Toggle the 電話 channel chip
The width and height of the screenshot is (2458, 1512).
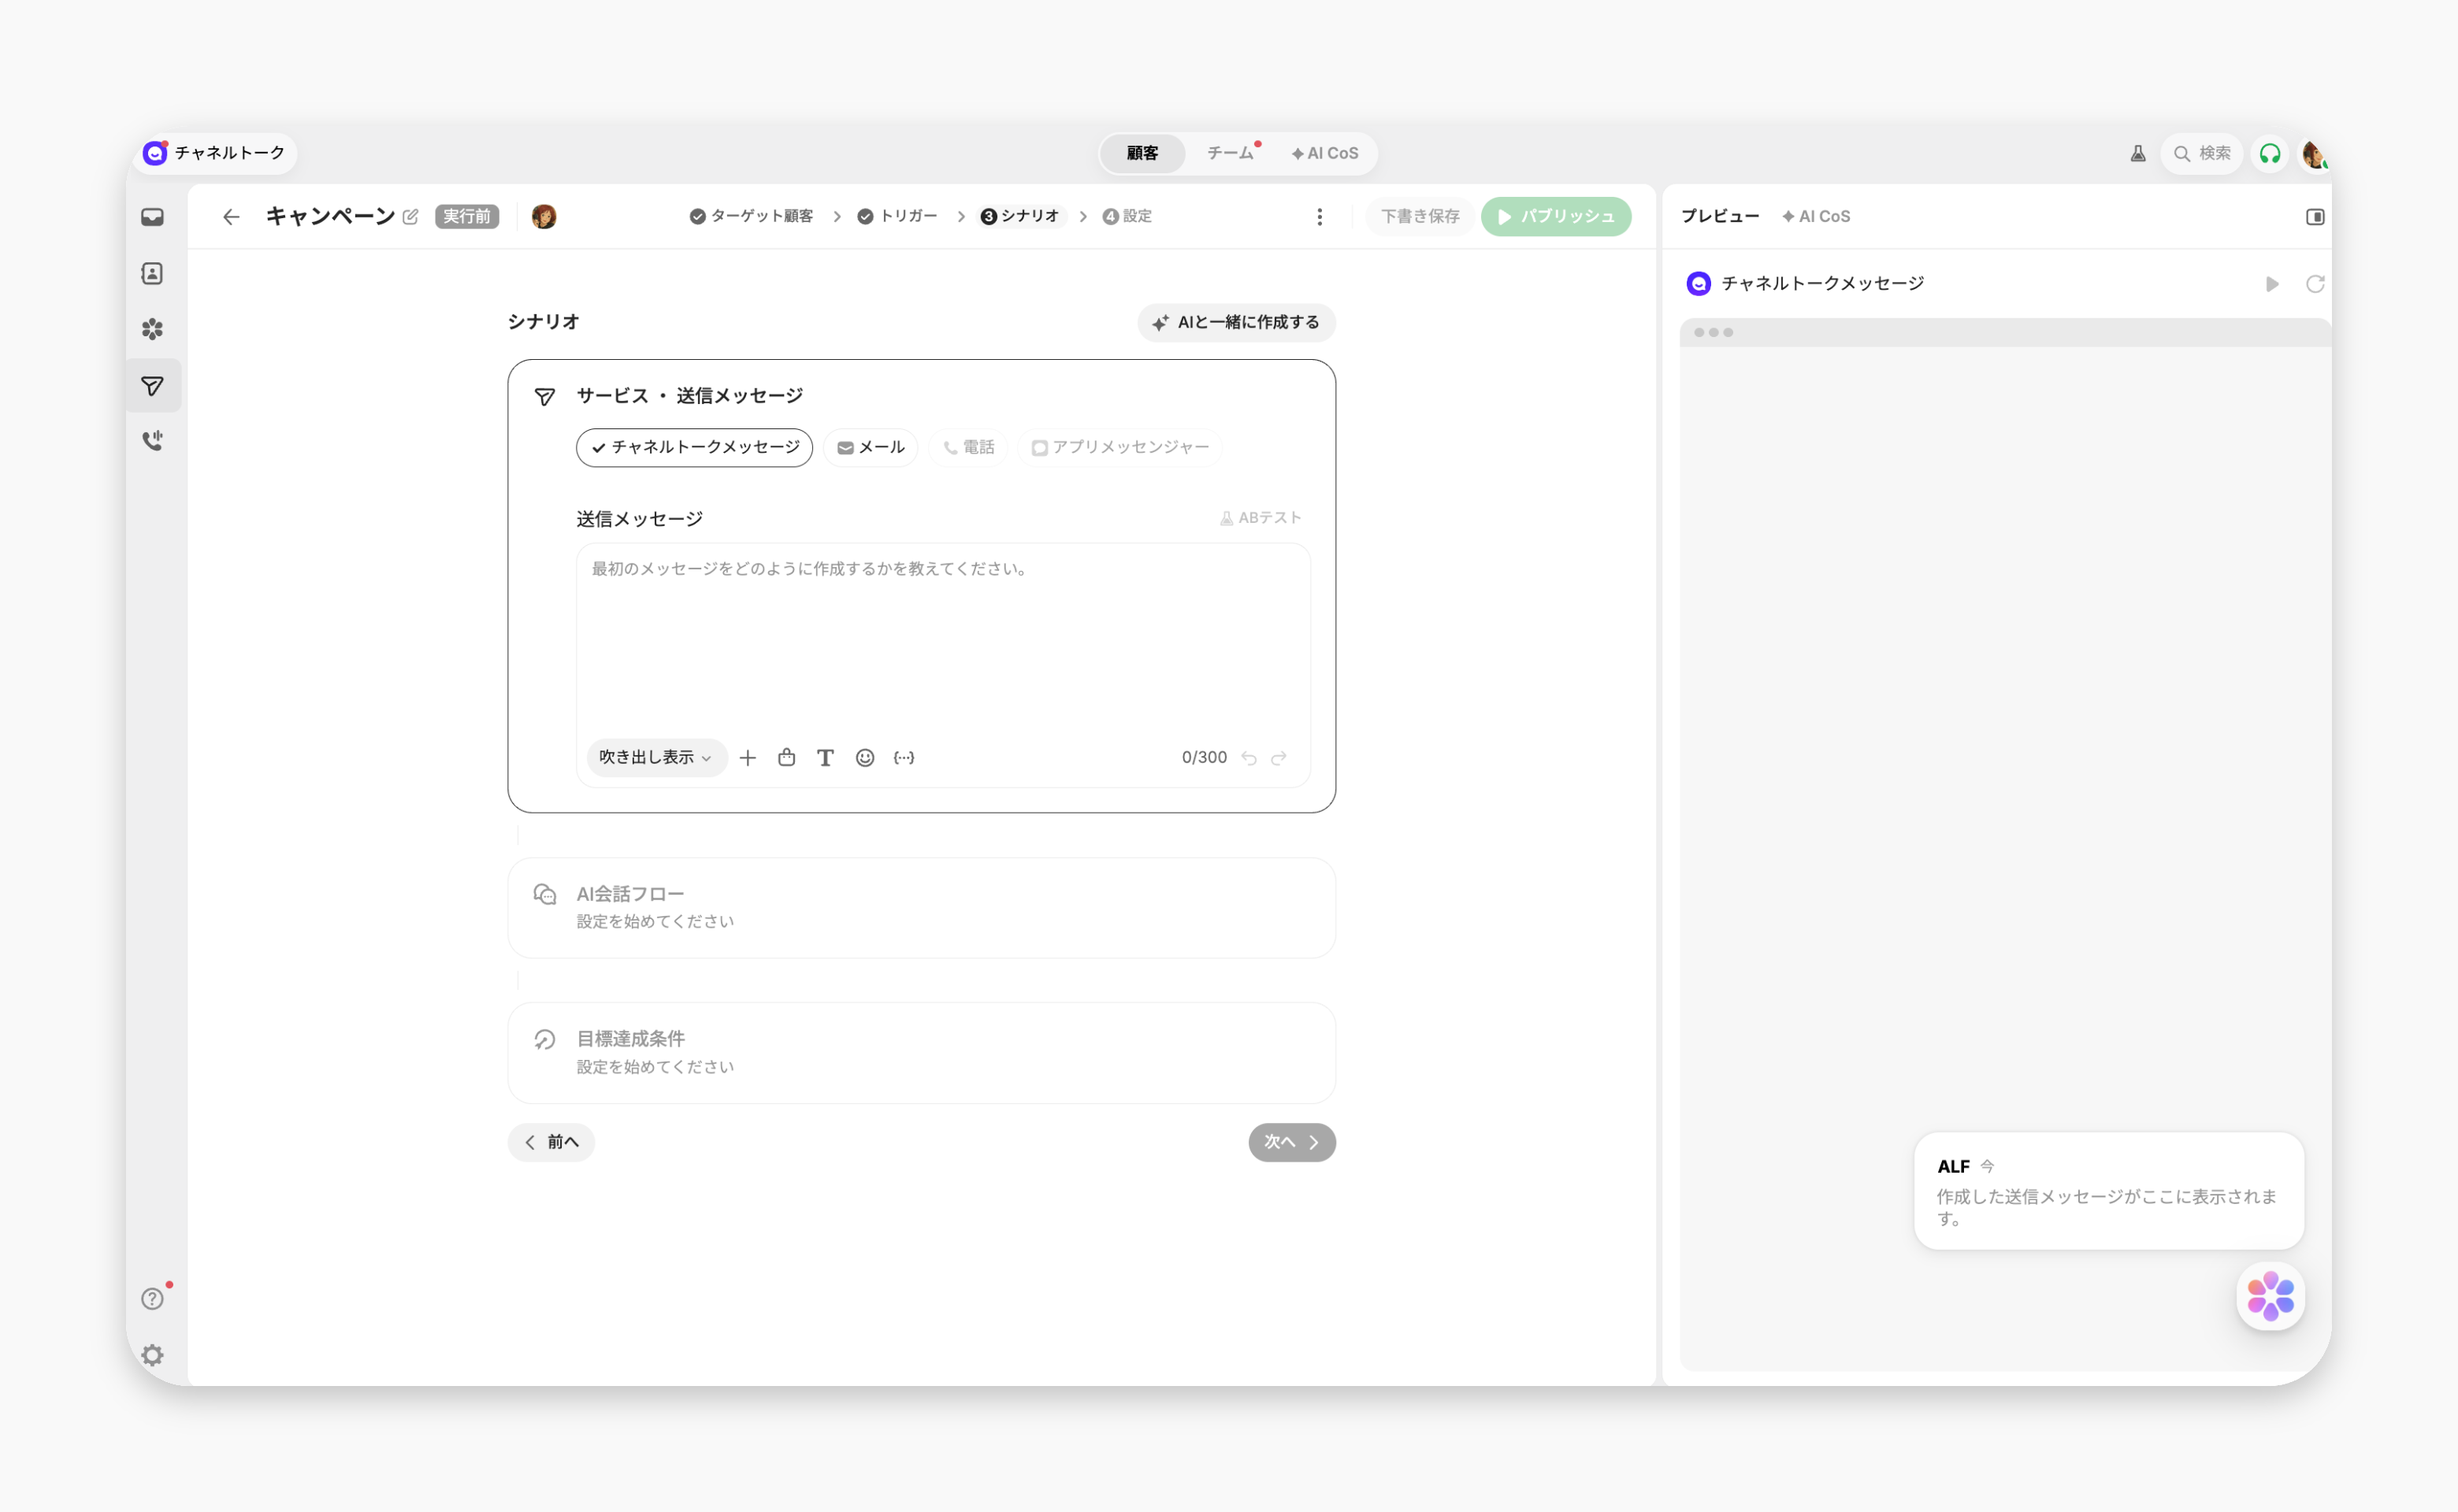[x=968, y=448]
